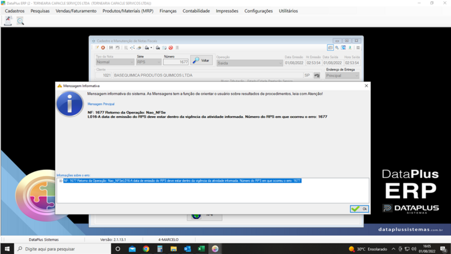Open Excel from taskbar
The height and width of the screenshot is (254, 451).
click(x=201, y=249)
